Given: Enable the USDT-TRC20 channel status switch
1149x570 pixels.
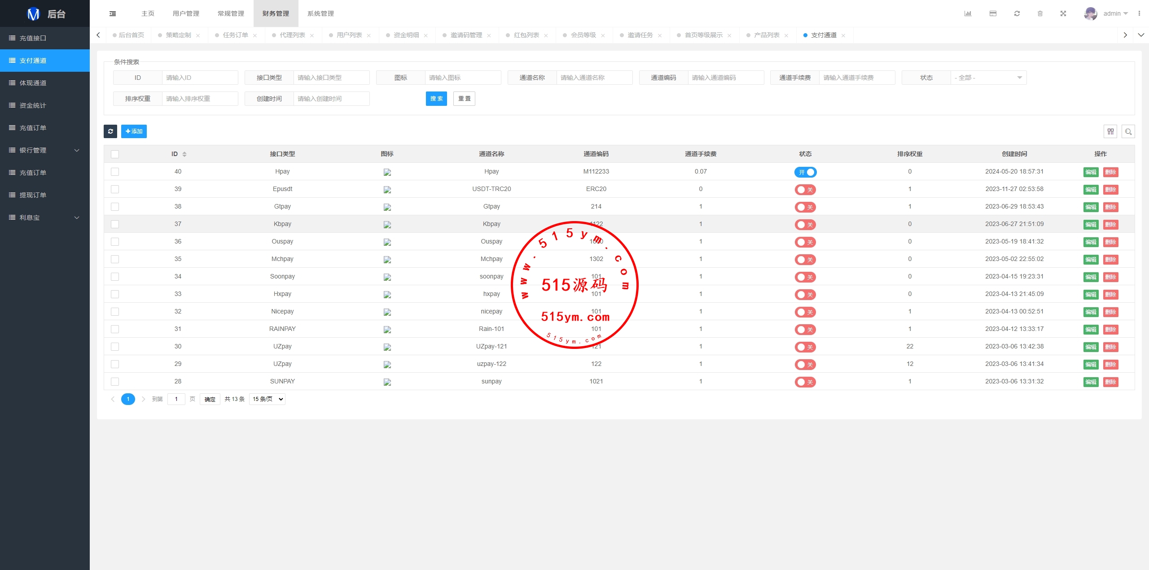Looking at the screenshot, I should click(x=805, y=190).
